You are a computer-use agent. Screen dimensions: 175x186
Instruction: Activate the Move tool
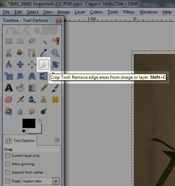[x=20, y=64]
